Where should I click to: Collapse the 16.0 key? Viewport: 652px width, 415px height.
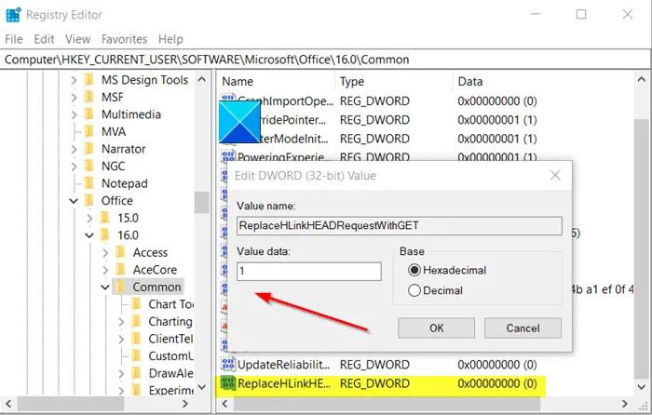click(x=89, y=235)
